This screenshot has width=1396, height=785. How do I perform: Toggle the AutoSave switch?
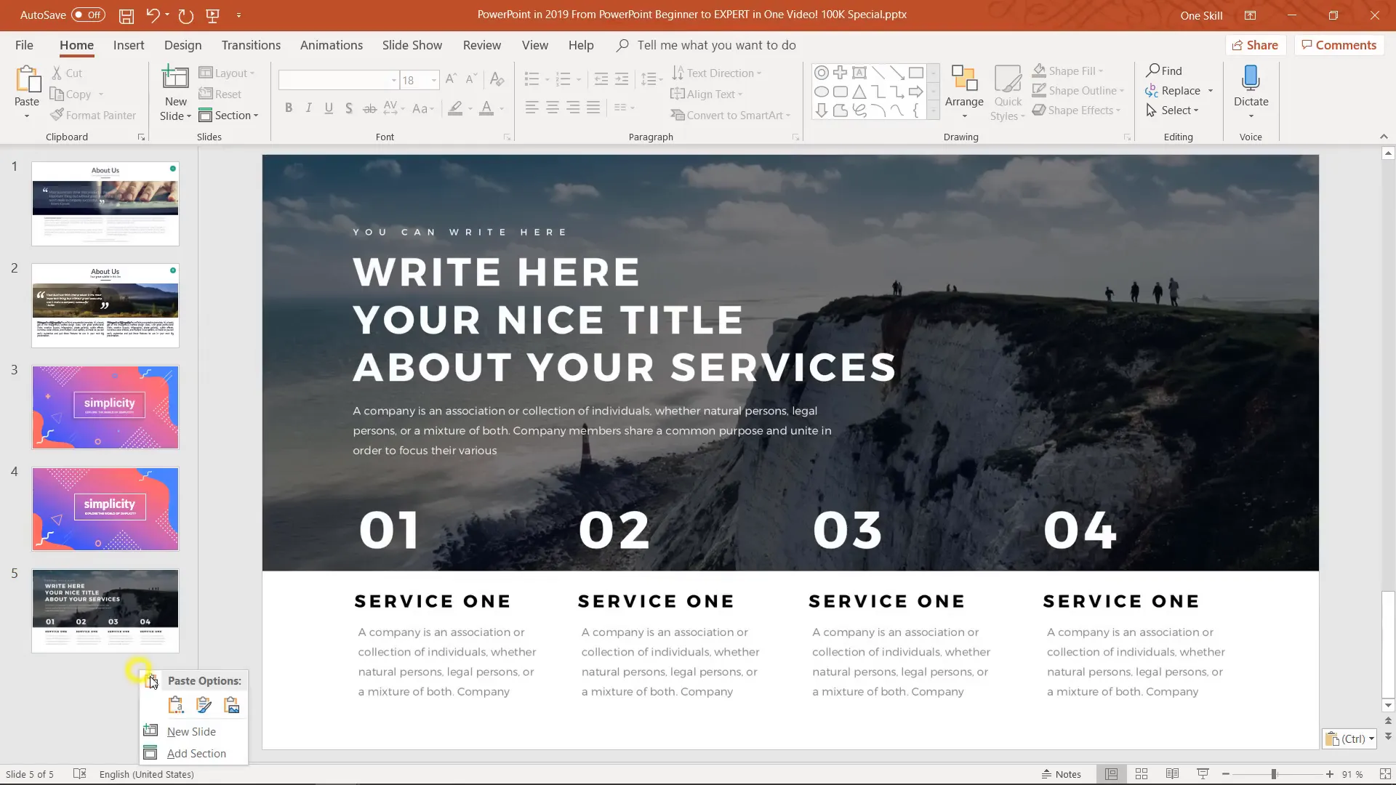pos(88,15)
